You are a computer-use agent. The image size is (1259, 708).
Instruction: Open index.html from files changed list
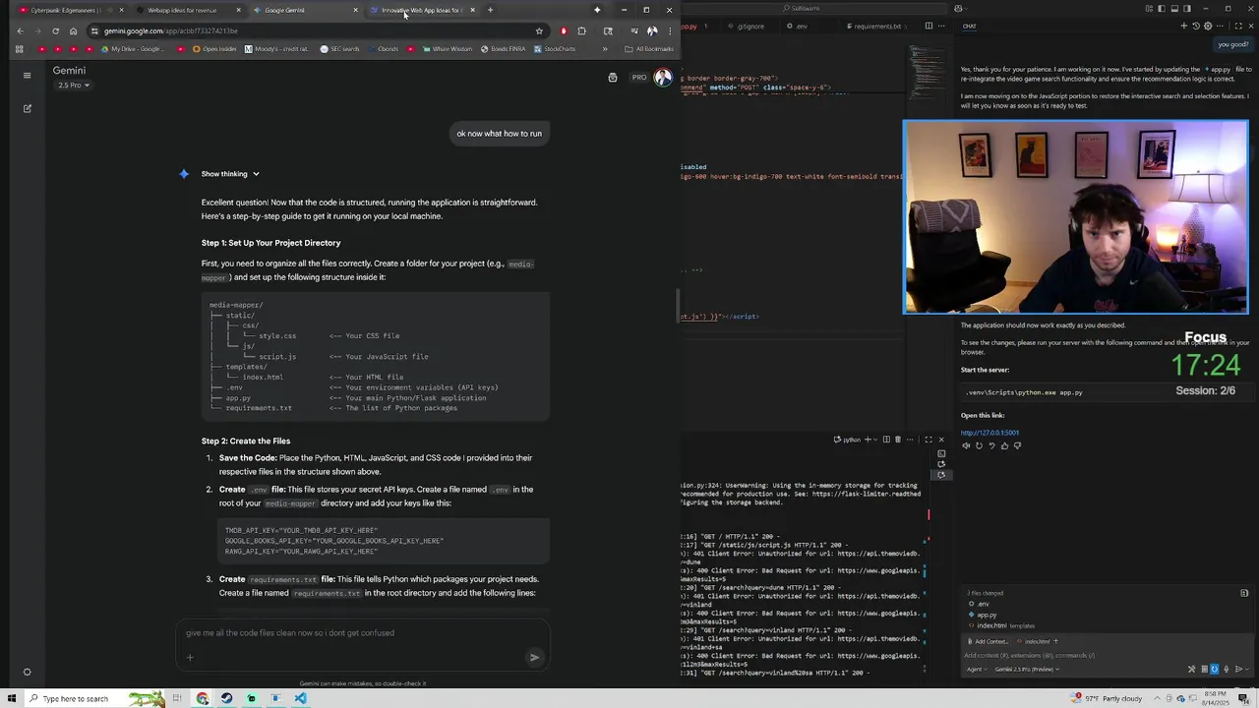tap(991, 625)
